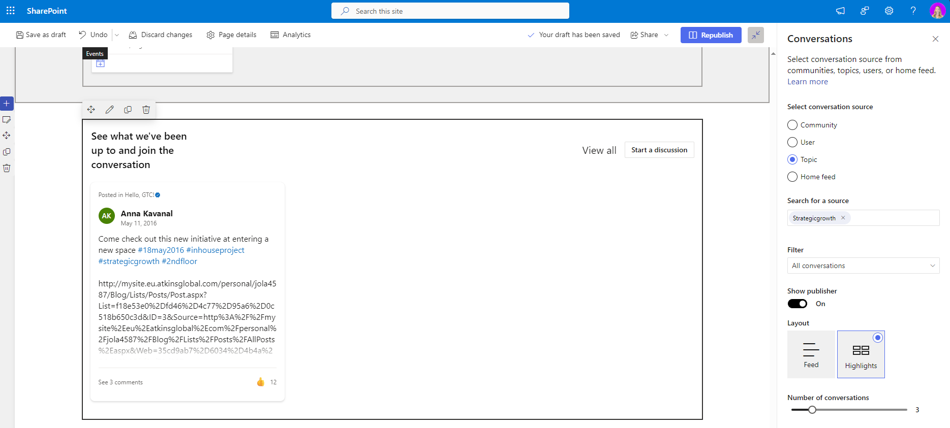
Task: Click the Share button
Action: 645,35
